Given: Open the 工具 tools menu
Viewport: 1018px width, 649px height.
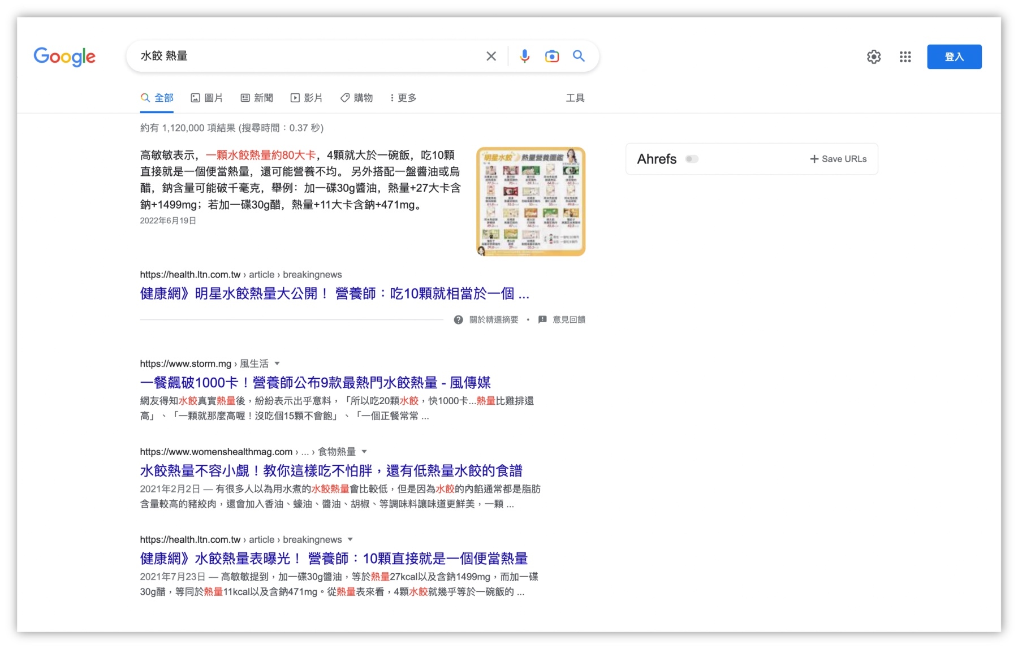Looking at the screenshot, I should [x=575, y=97].
